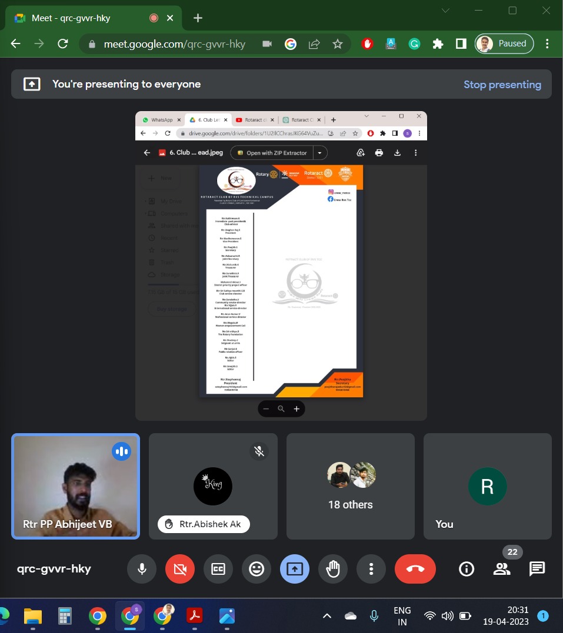Viewport: 563px width, 633px height.
Task: Open Chrome extensions puzzle icon
Action: coord(438,44)
